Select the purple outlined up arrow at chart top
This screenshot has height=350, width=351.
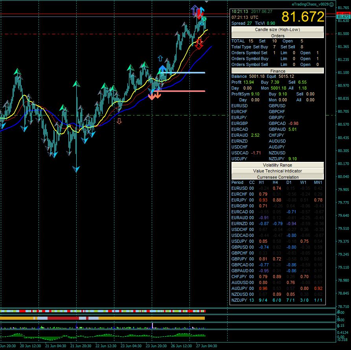pos(195,10)
